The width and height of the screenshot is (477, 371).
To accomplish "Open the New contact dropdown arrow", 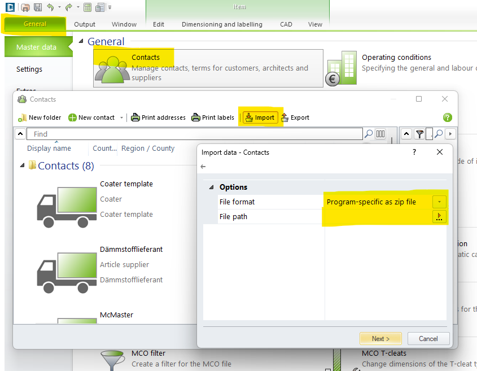I will coord(121,117).
